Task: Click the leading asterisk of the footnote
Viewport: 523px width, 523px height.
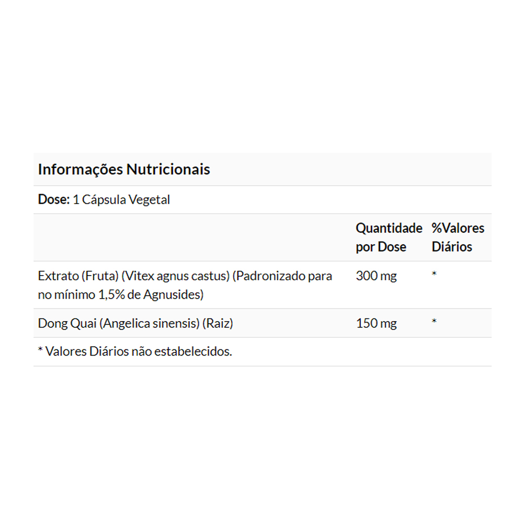Action: click(40, 350)
